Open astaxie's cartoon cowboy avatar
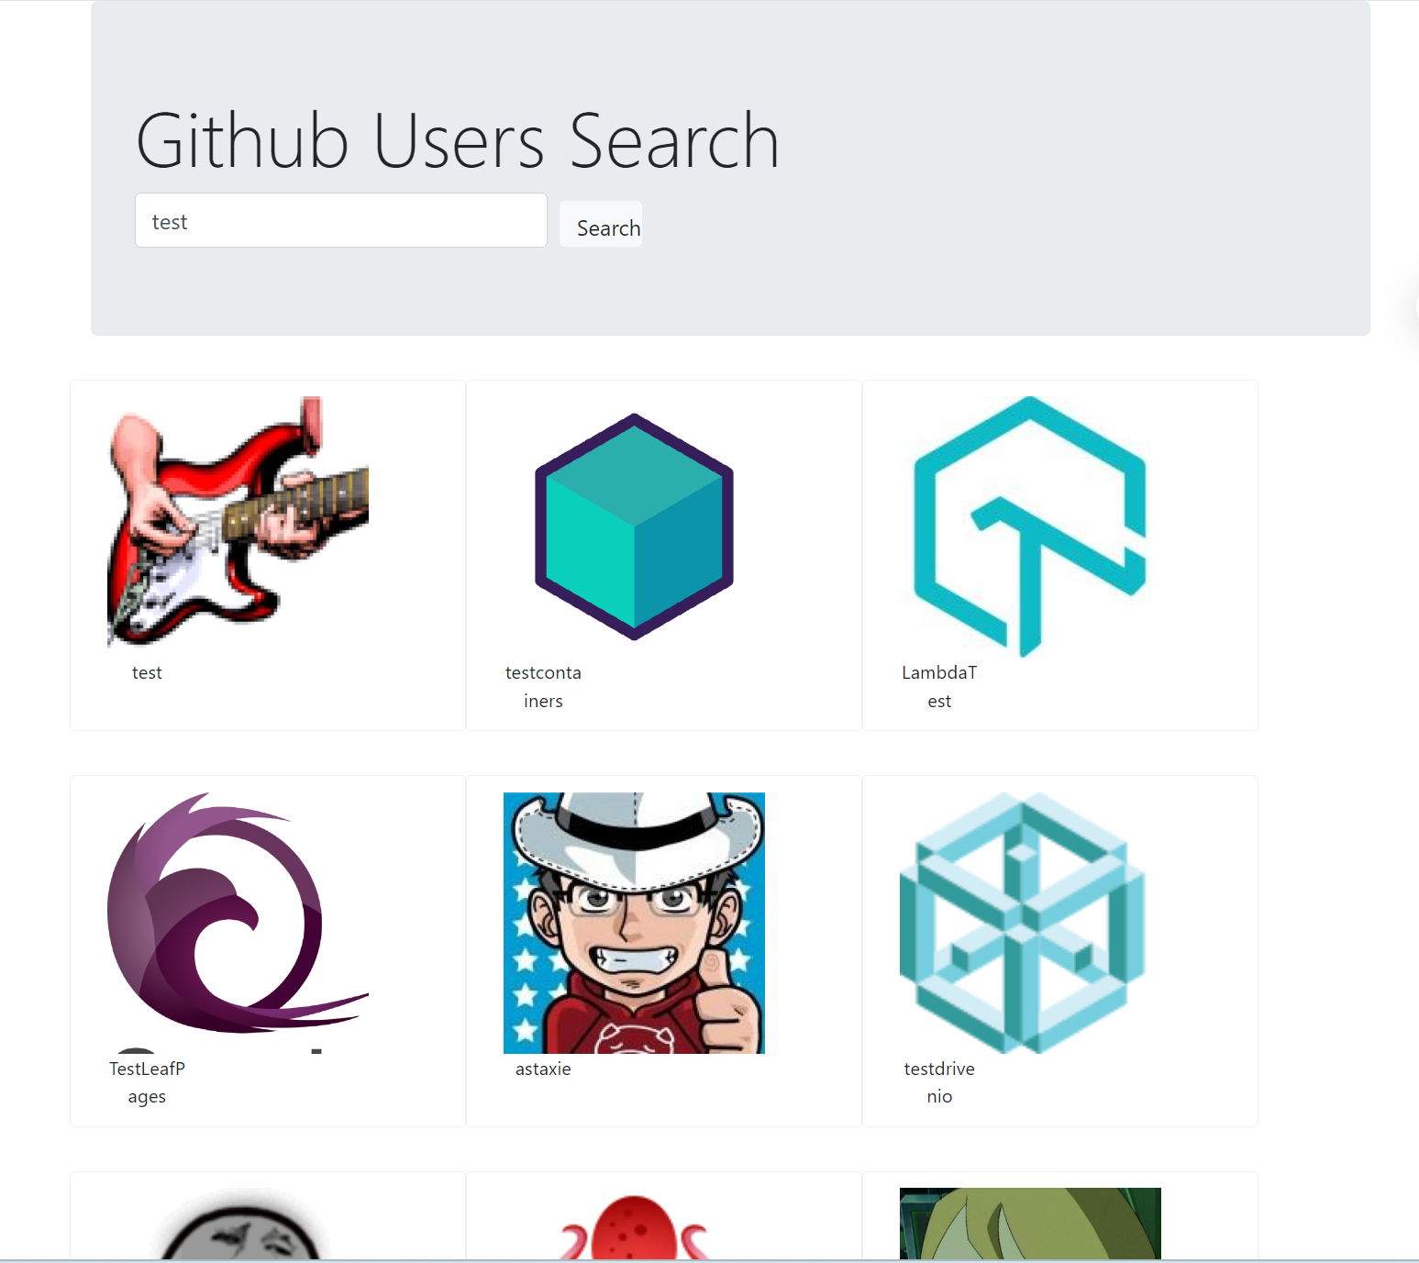1419x1263 pixels. (x=634, y=923)
